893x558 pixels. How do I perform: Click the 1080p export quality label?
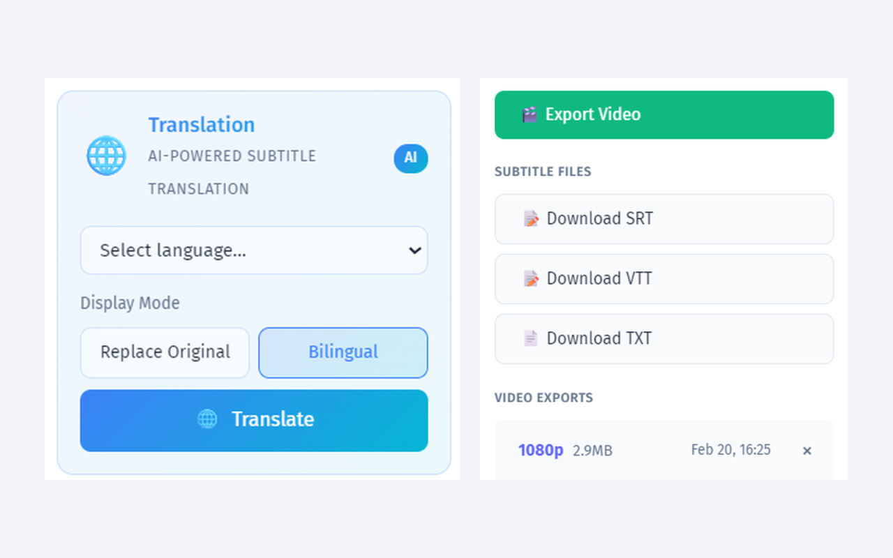(541, 451)
